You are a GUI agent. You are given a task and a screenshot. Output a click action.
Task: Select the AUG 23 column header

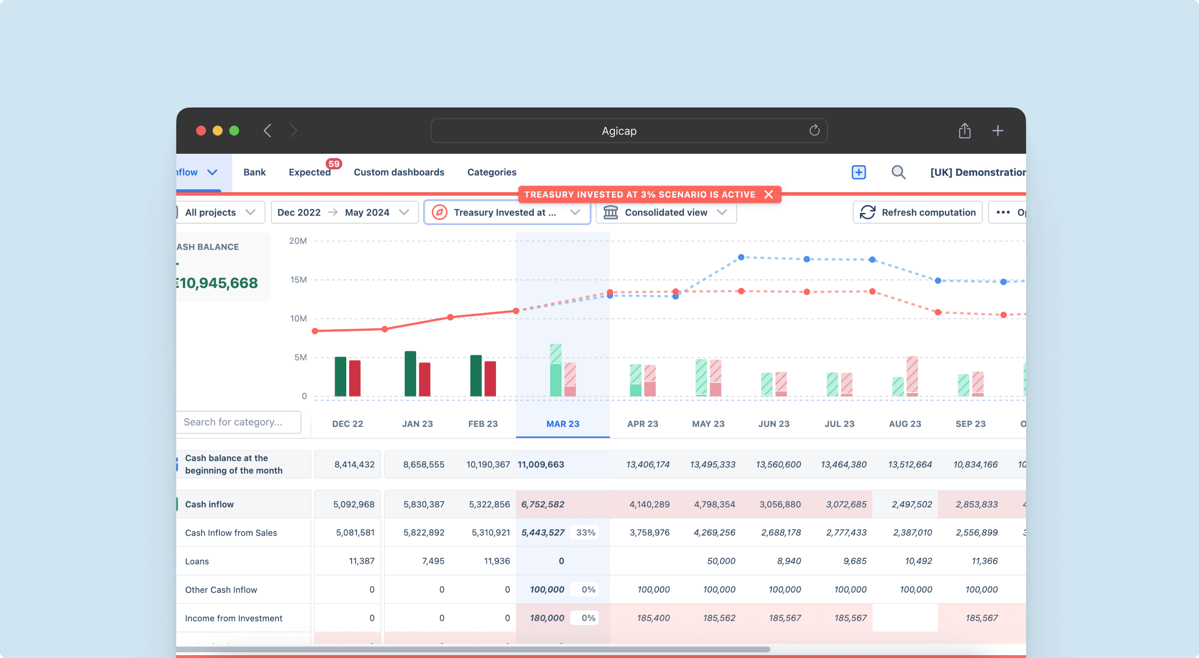(905, 424)
